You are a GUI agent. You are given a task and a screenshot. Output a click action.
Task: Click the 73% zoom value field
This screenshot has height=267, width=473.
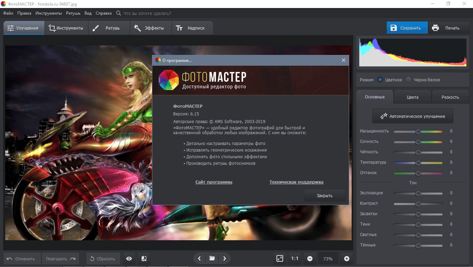328,259
